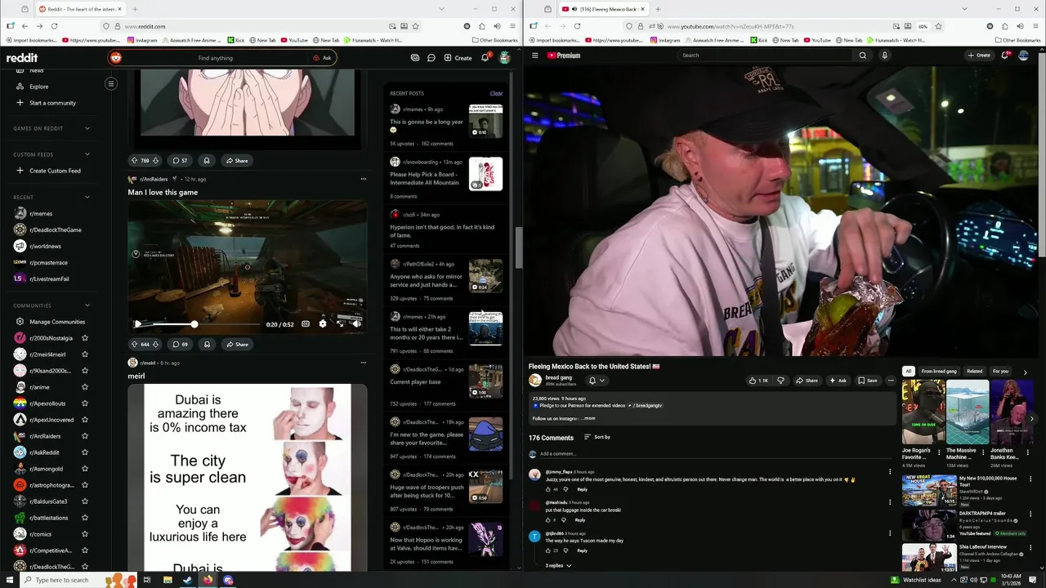
Task: Open overflow menu on ArcRaiders post
Action: click(364, 179)
